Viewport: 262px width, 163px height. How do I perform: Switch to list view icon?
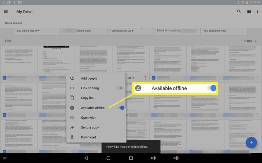(249, 11)
